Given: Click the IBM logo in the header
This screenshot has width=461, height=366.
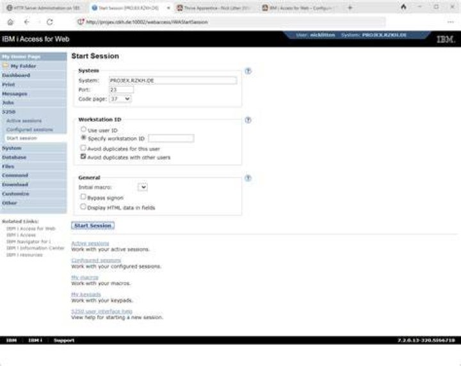Looking at the screenshot, I should click(446, 39).
